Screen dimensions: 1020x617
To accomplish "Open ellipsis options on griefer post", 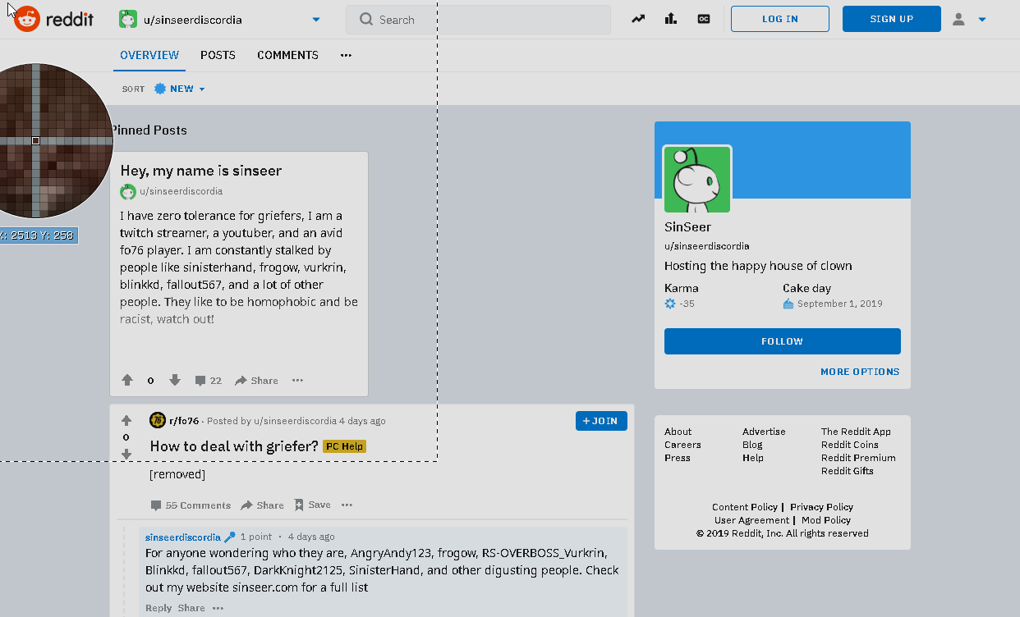I will (347, 505).
